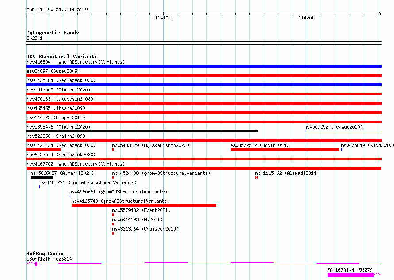This screenshot has width=394, height=280.
Task: Open nsv4524030 gnomAD variant label
Action: click(x=161, y=173)
